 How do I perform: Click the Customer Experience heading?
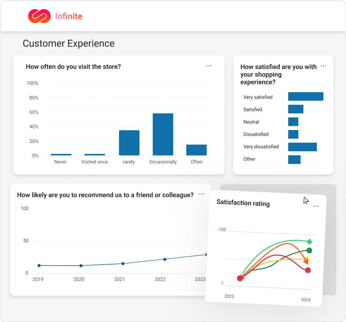click(x=68, y=44)
